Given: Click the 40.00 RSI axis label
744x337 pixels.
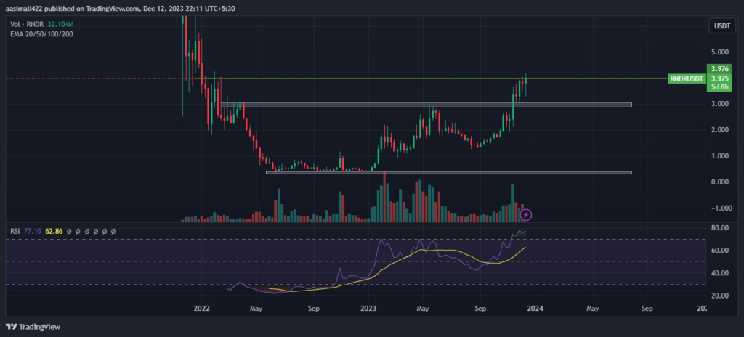Looking at the screenshot, I should coord(720,273).
